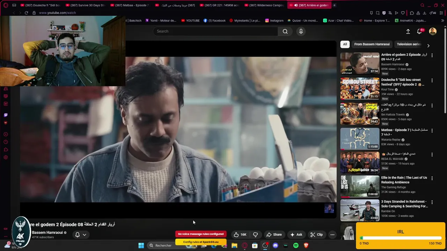Image resolution: width=447 pixels, height=251 pixels.
Task: Open the YOUTUBE bookmark
Action: click(190, 21)
